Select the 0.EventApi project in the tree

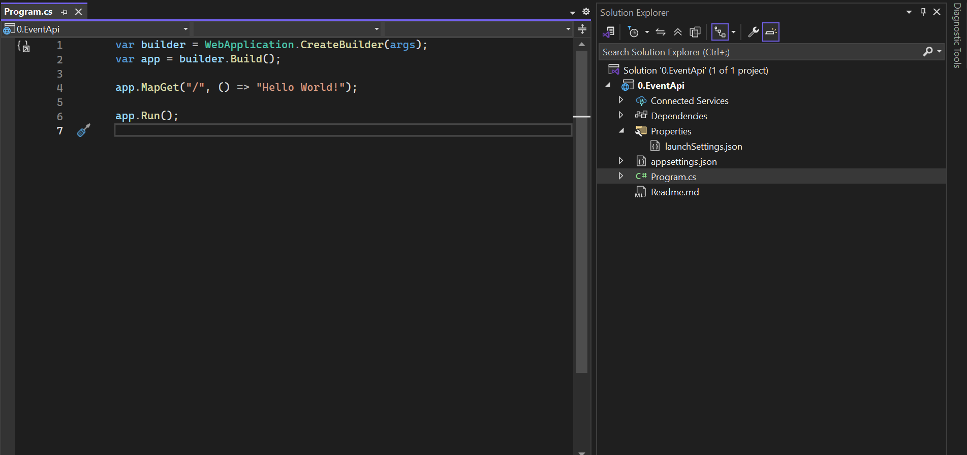pos(661,85)
